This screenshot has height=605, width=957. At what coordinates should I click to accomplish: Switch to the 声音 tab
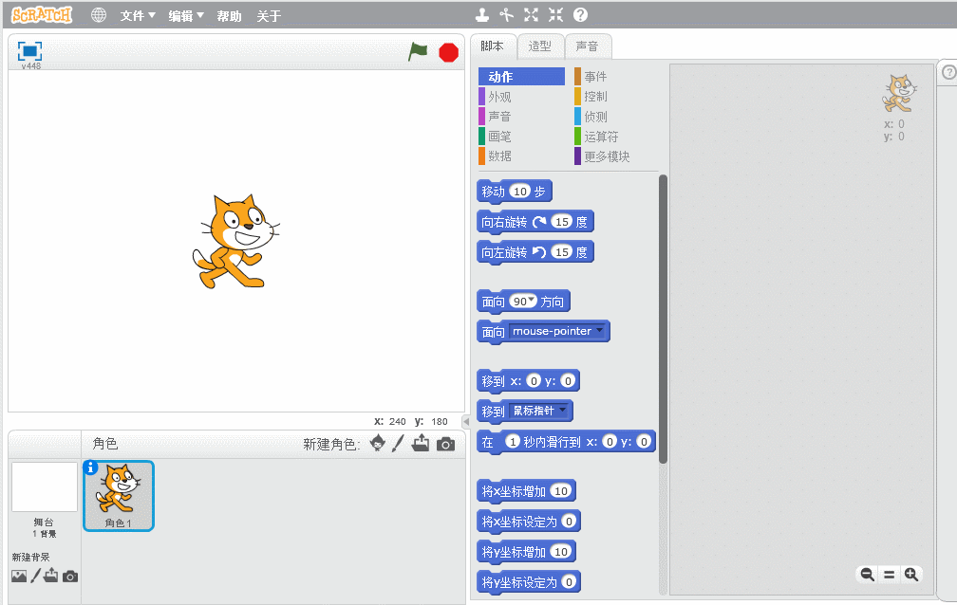[x=587, y=46]
